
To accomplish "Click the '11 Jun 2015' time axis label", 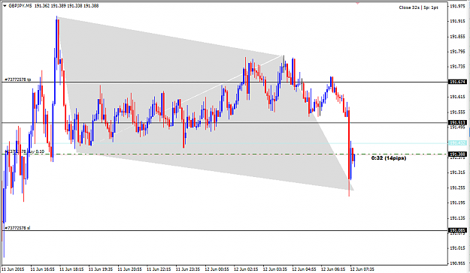I will tap(13, 269).
